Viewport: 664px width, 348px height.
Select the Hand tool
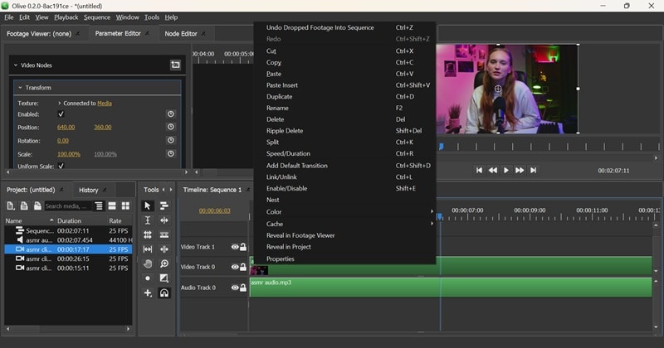148,263
